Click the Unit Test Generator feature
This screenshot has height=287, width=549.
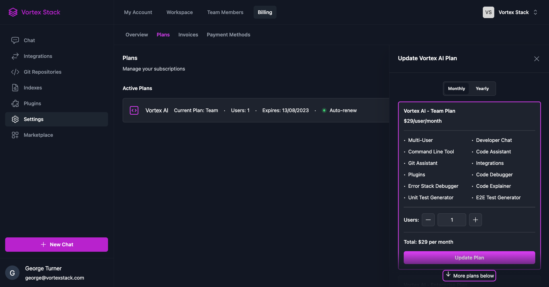(431, 198)
